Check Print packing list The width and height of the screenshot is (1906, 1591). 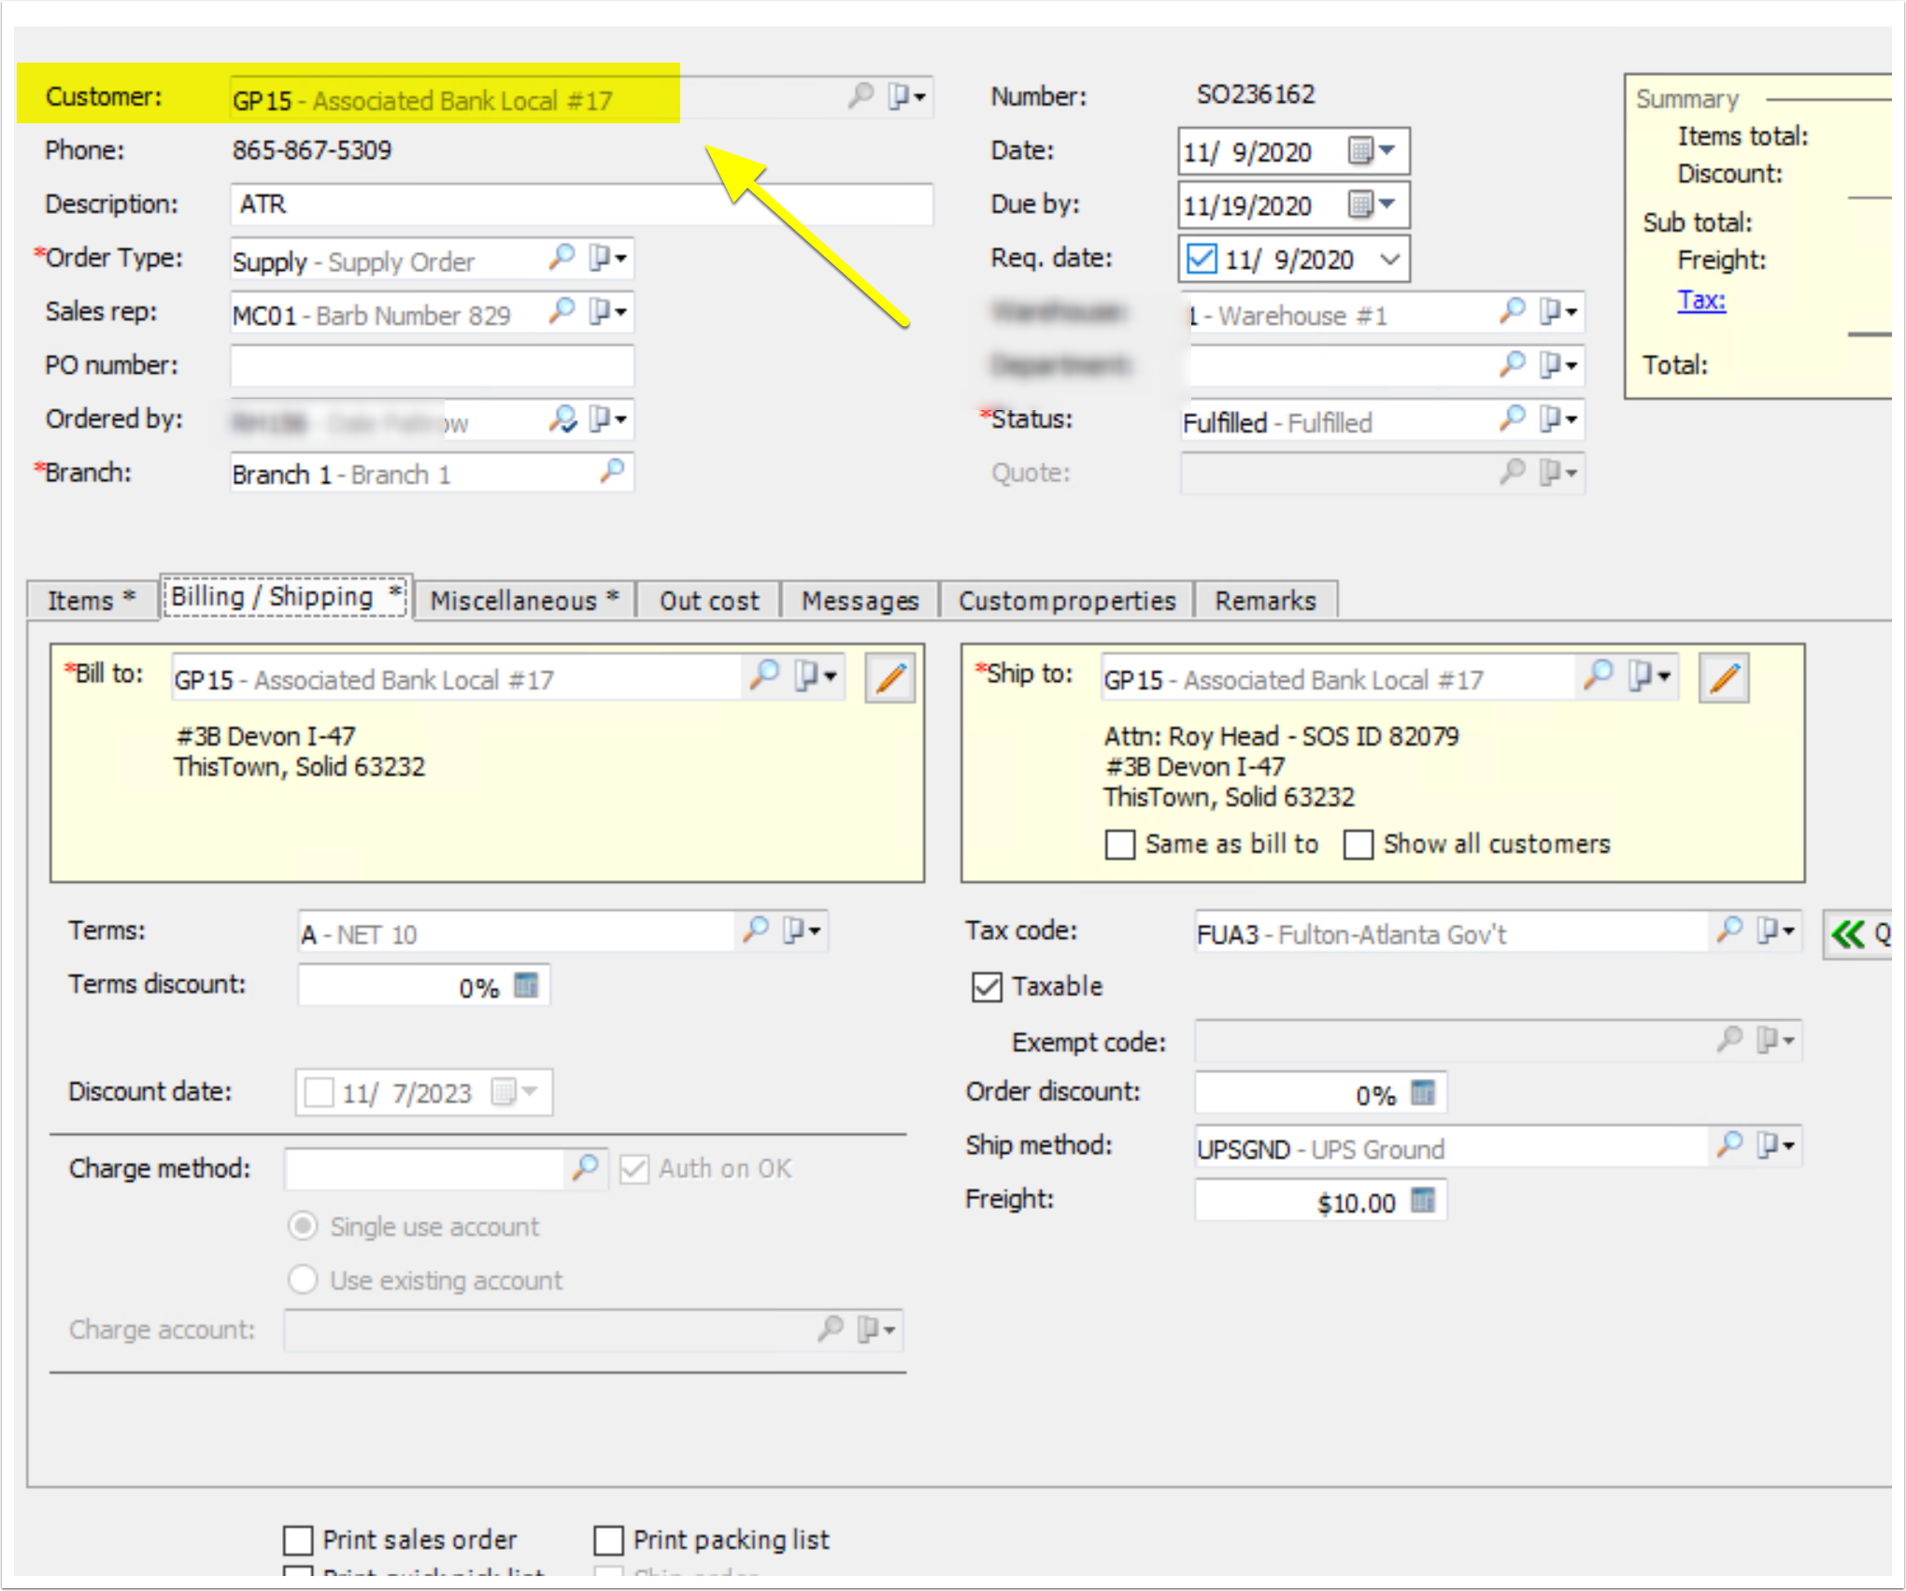(x=609, y=1540)
